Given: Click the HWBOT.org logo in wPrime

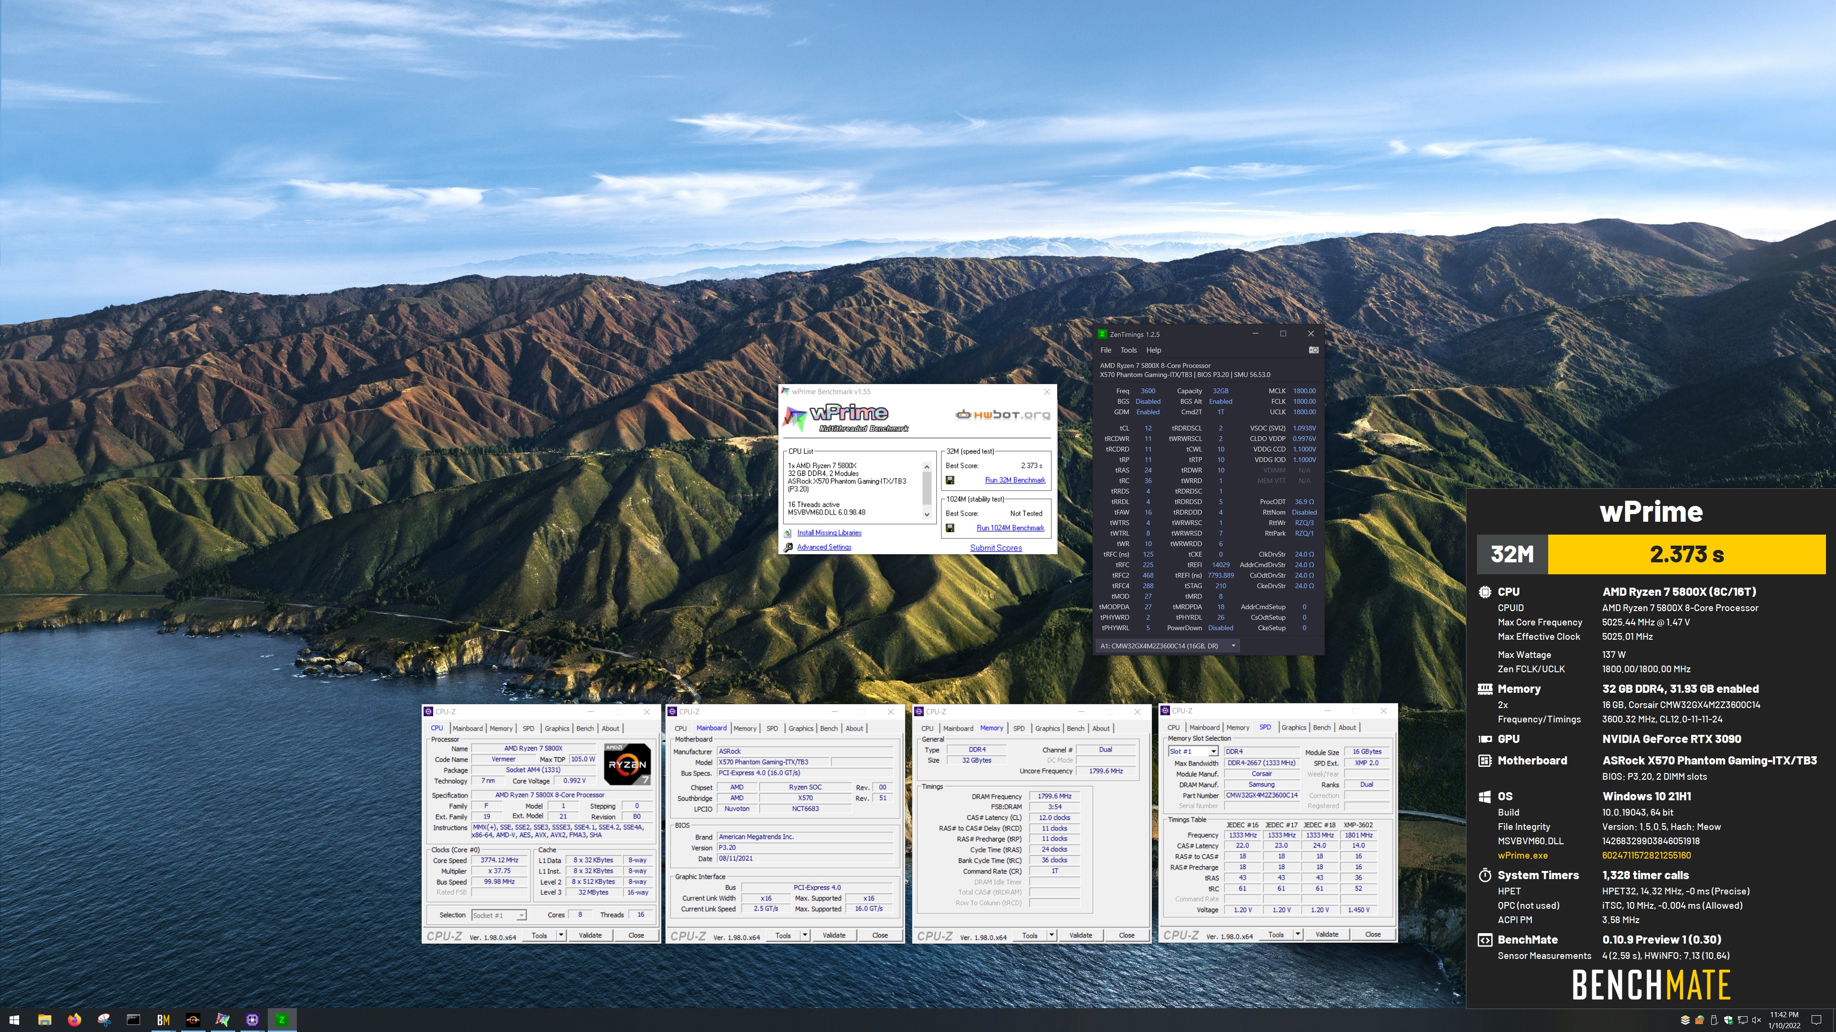Looking at the screenshot, I should click(1002, 415).
